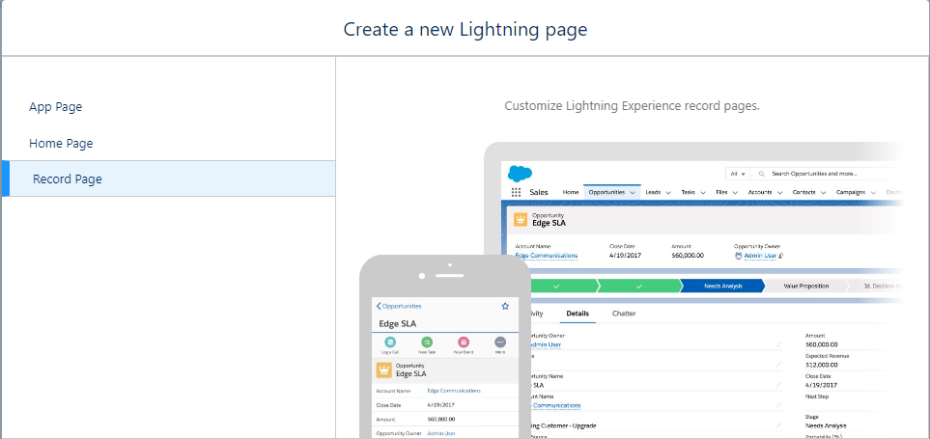The width and height of the screenshot is (930, 439).
Task: Click the crown Opportunity icon in the desktop preview header
Action: click(521, 220)
